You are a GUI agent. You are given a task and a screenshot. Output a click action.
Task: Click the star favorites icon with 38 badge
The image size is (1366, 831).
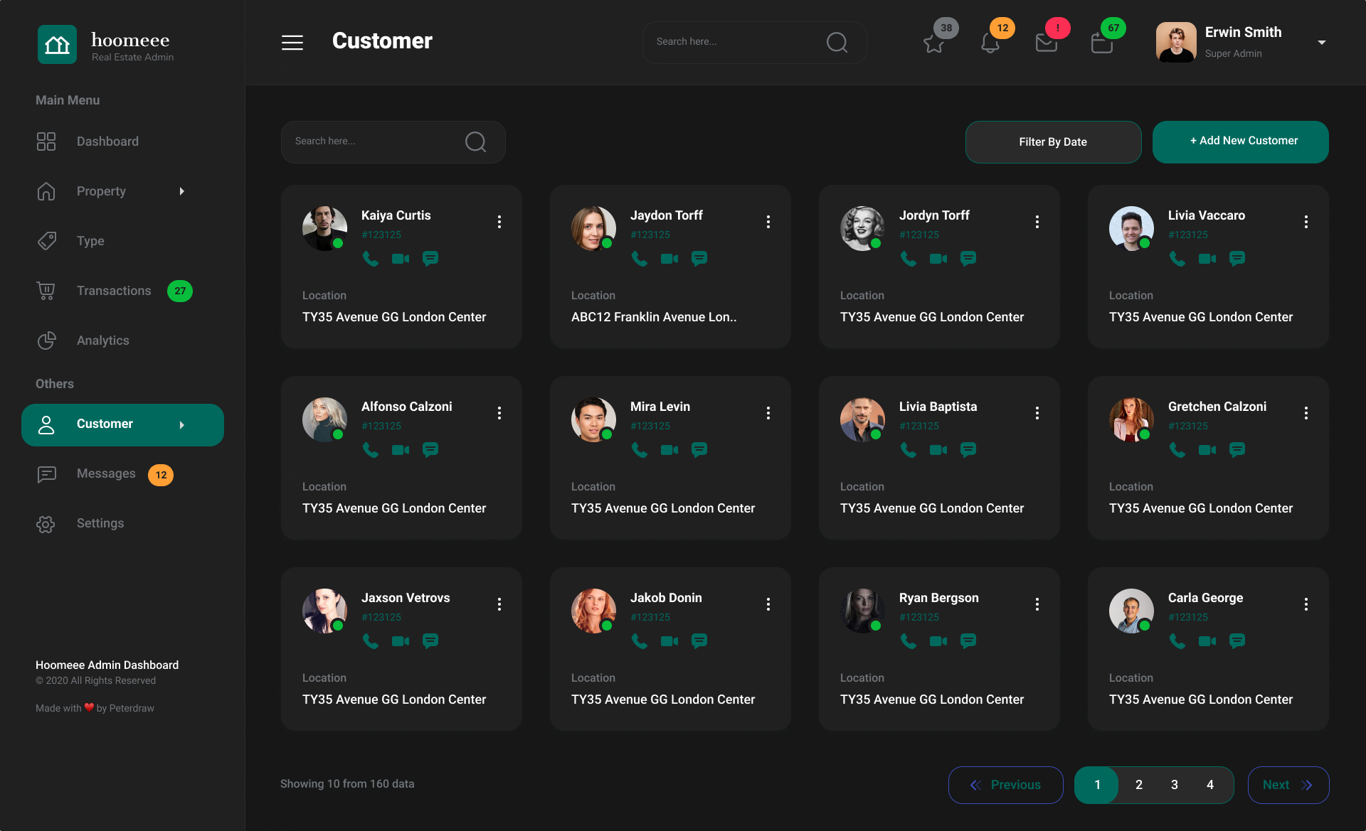click(x=933, y=43)
